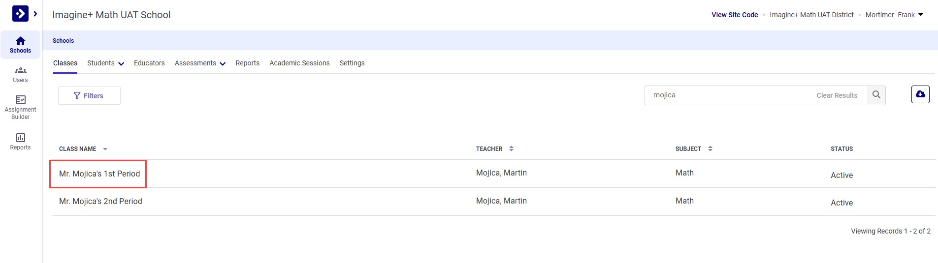Open Assignment Builder in the sidebar

20,107
